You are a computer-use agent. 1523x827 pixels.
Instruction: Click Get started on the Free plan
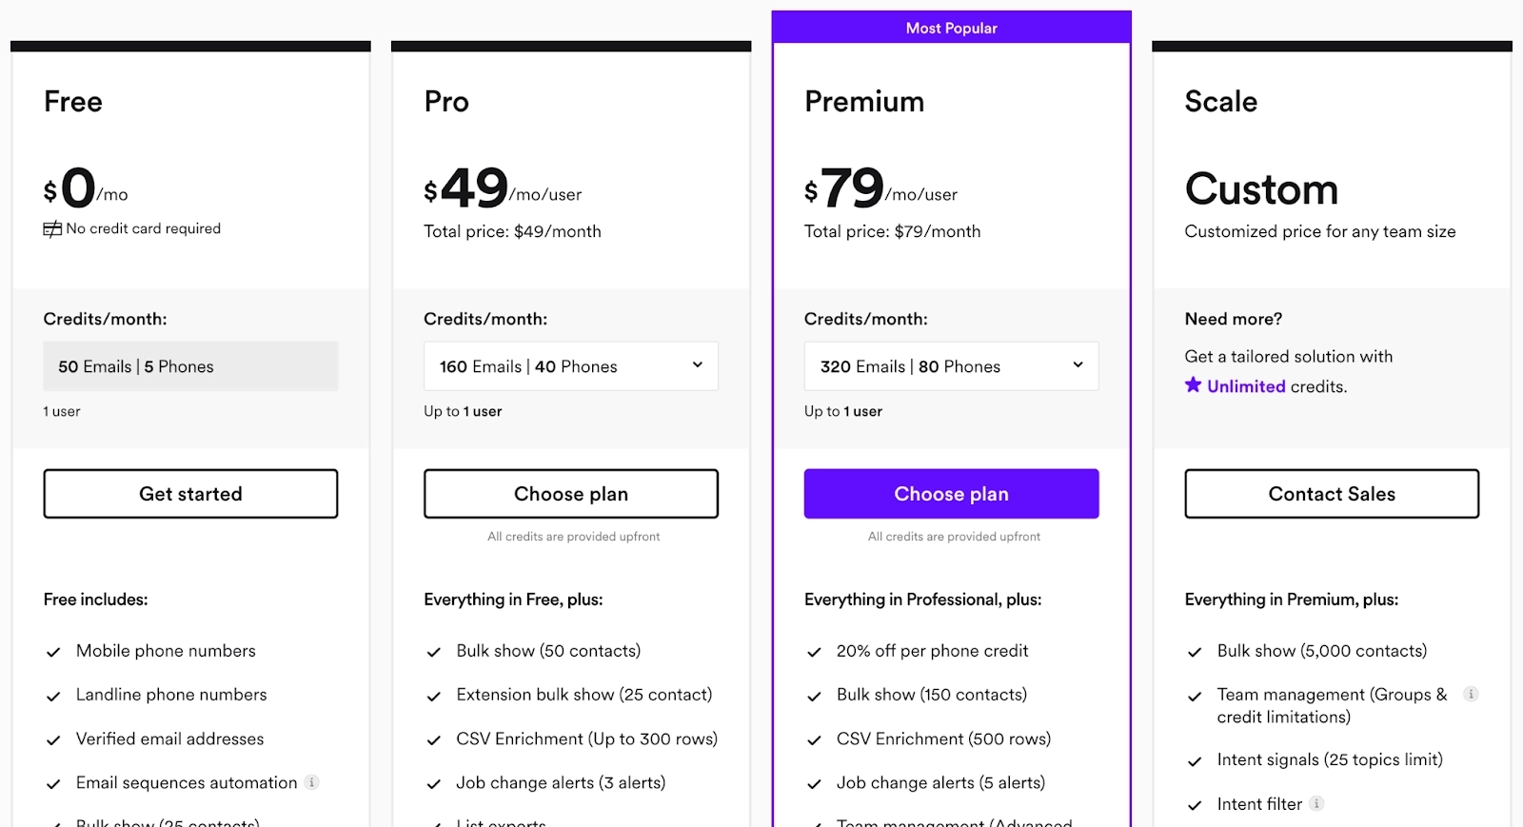coord(190,494)
